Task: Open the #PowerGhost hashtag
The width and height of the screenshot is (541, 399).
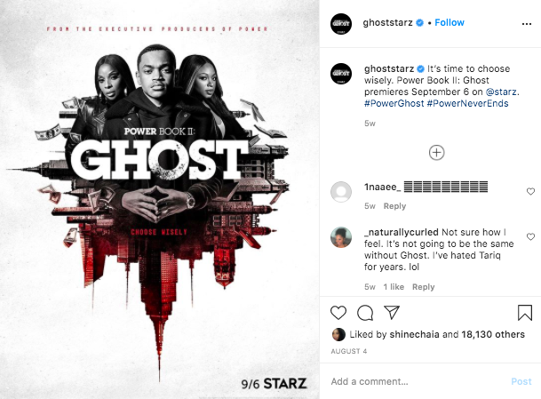Action: pyautogui.click(x=394, y=104)
